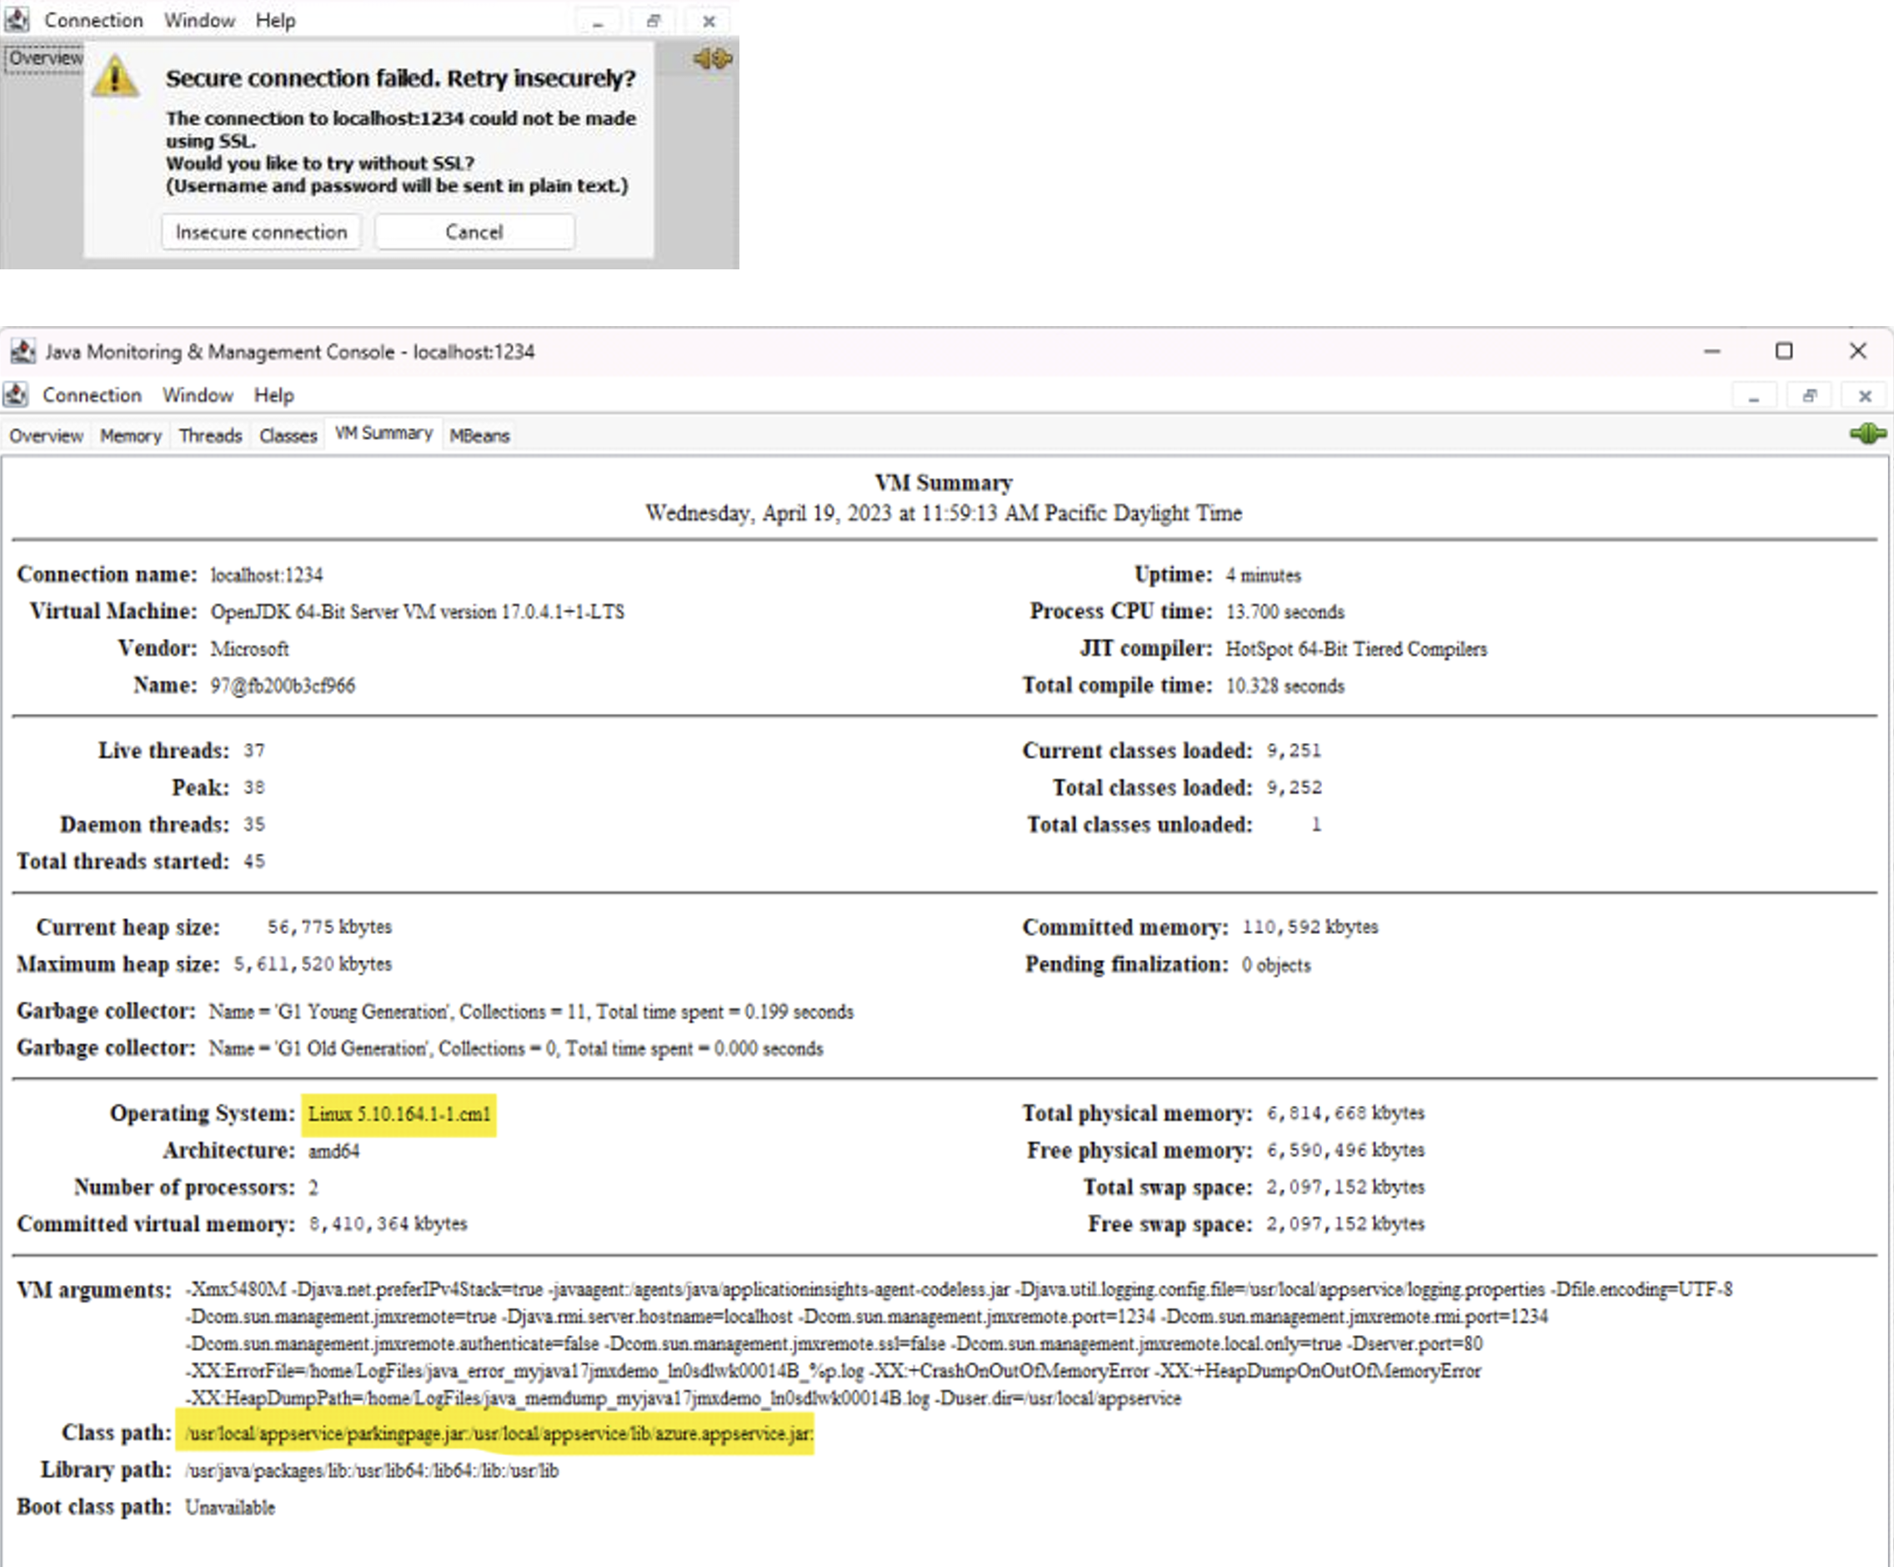
Task: Open the Help menu in lower window
Action: point(273,395)
